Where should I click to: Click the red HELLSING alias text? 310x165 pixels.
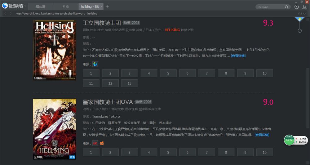[172, 30]
